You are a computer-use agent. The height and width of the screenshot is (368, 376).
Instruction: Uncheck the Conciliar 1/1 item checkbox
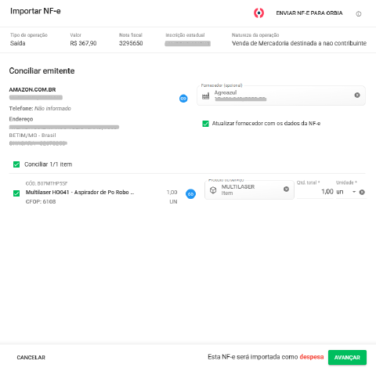tap(16, 164)
